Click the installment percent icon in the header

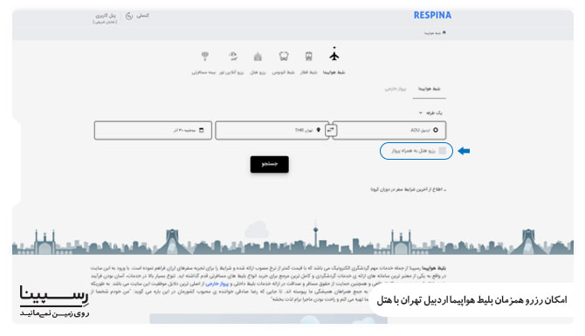[x=128, y=16]
